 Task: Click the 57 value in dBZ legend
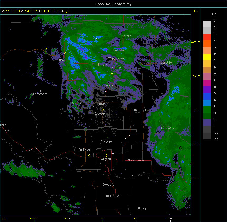[215, 47]
